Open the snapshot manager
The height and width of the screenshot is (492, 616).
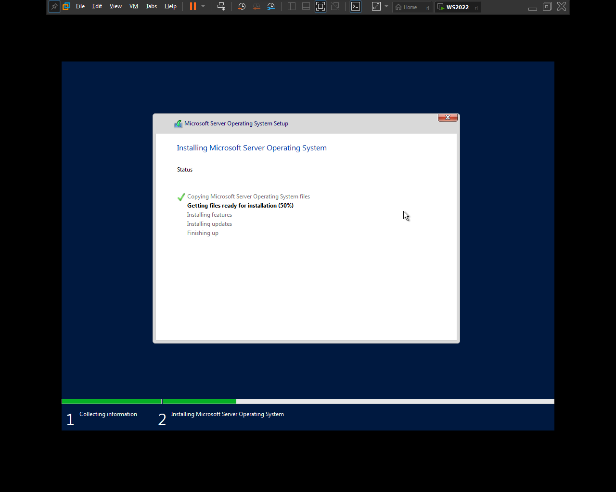pyautogui.click(x=271, y=7)
